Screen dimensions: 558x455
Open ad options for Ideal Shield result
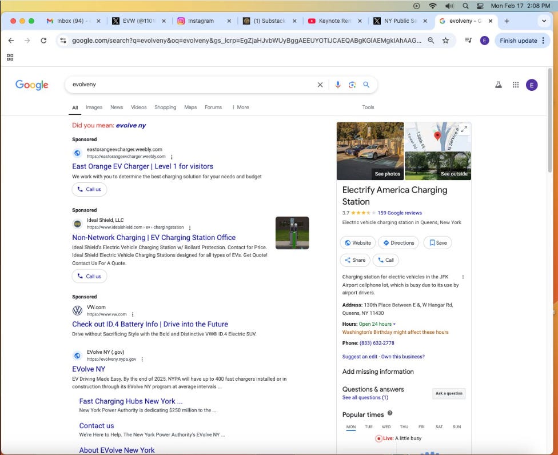point(190,227)
